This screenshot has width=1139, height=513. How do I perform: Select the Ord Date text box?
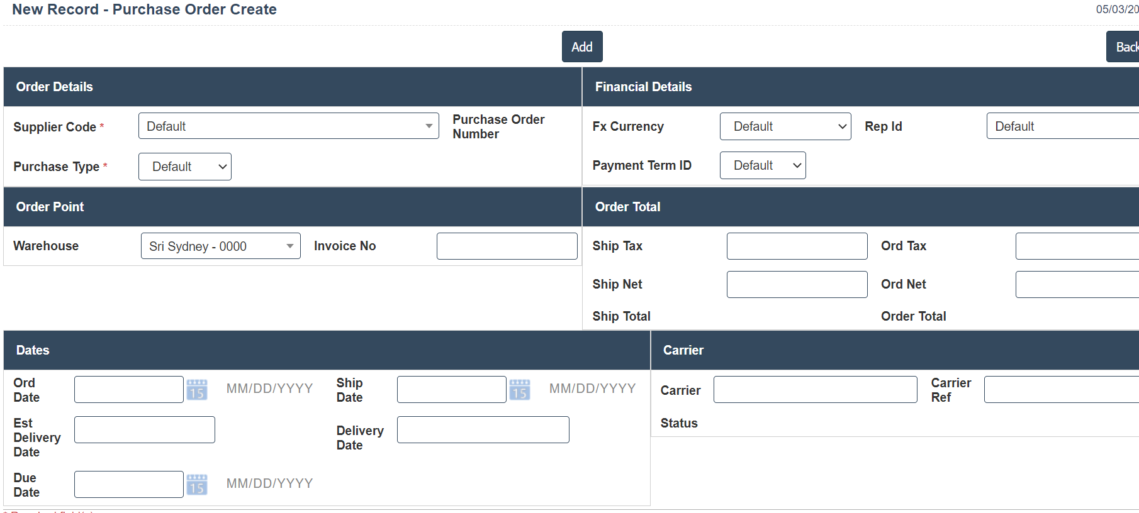[x=128, y=390]
